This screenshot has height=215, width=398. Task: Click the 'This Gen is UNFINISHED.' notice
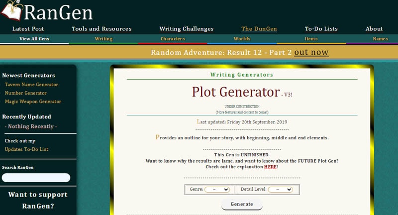pyautogui.click(x=242, y=155)
